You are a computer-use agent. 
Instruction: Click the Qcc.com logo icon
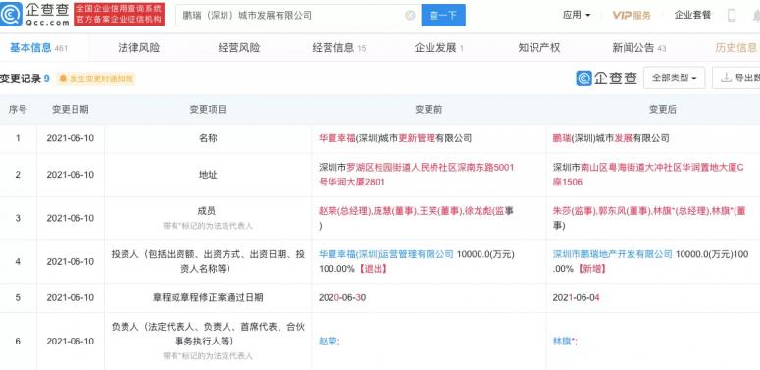[12, 14]
